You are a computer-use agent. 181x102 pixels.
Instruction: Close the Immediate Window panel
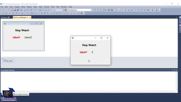[x=176, y=70]
